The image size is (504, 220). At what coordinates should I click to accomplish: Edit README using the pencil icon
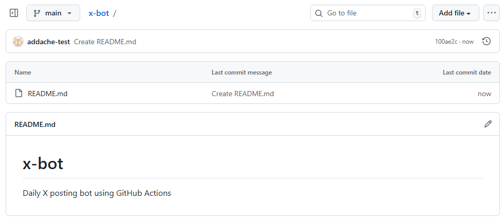pos(488,124)
